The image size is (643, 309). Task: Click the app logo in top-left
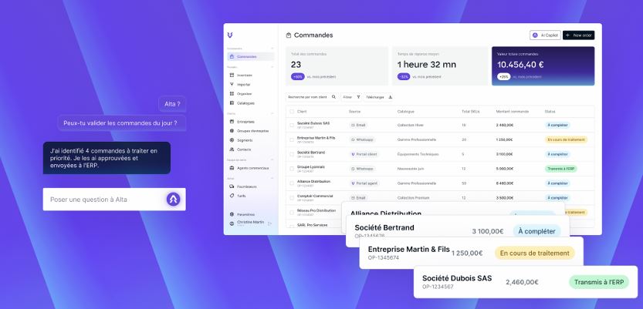click(230, 35)
